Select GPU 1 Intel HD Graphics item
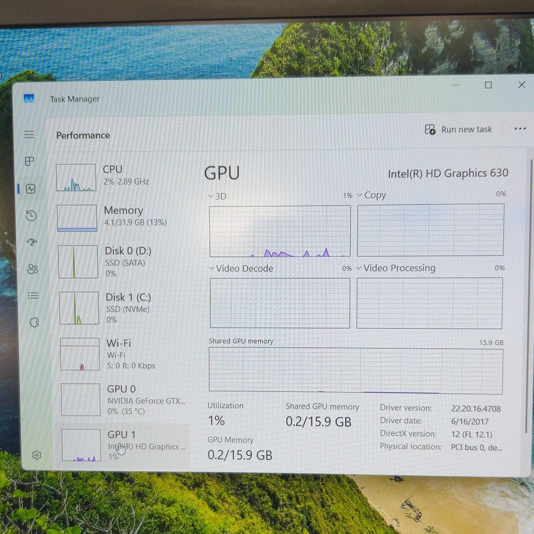This screenshot has width=534, height=534. coord(122,445)
